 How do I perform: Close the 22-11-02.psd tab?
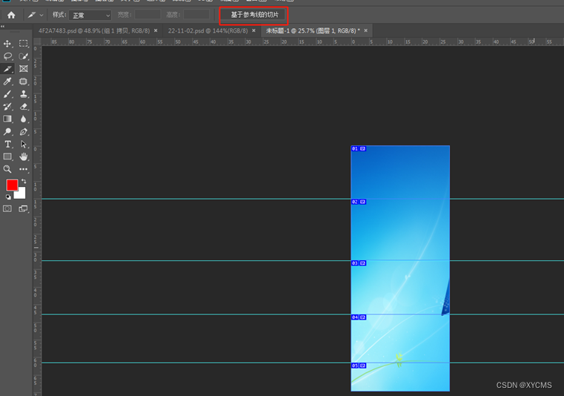(253, 30)
